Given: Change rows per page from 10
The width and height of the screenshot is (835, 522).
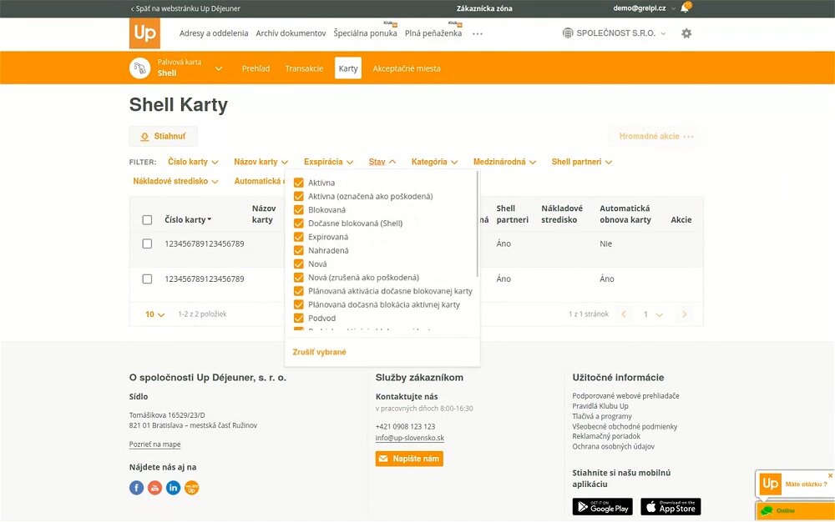Looking at the screenshot, I should click(155, 314).
